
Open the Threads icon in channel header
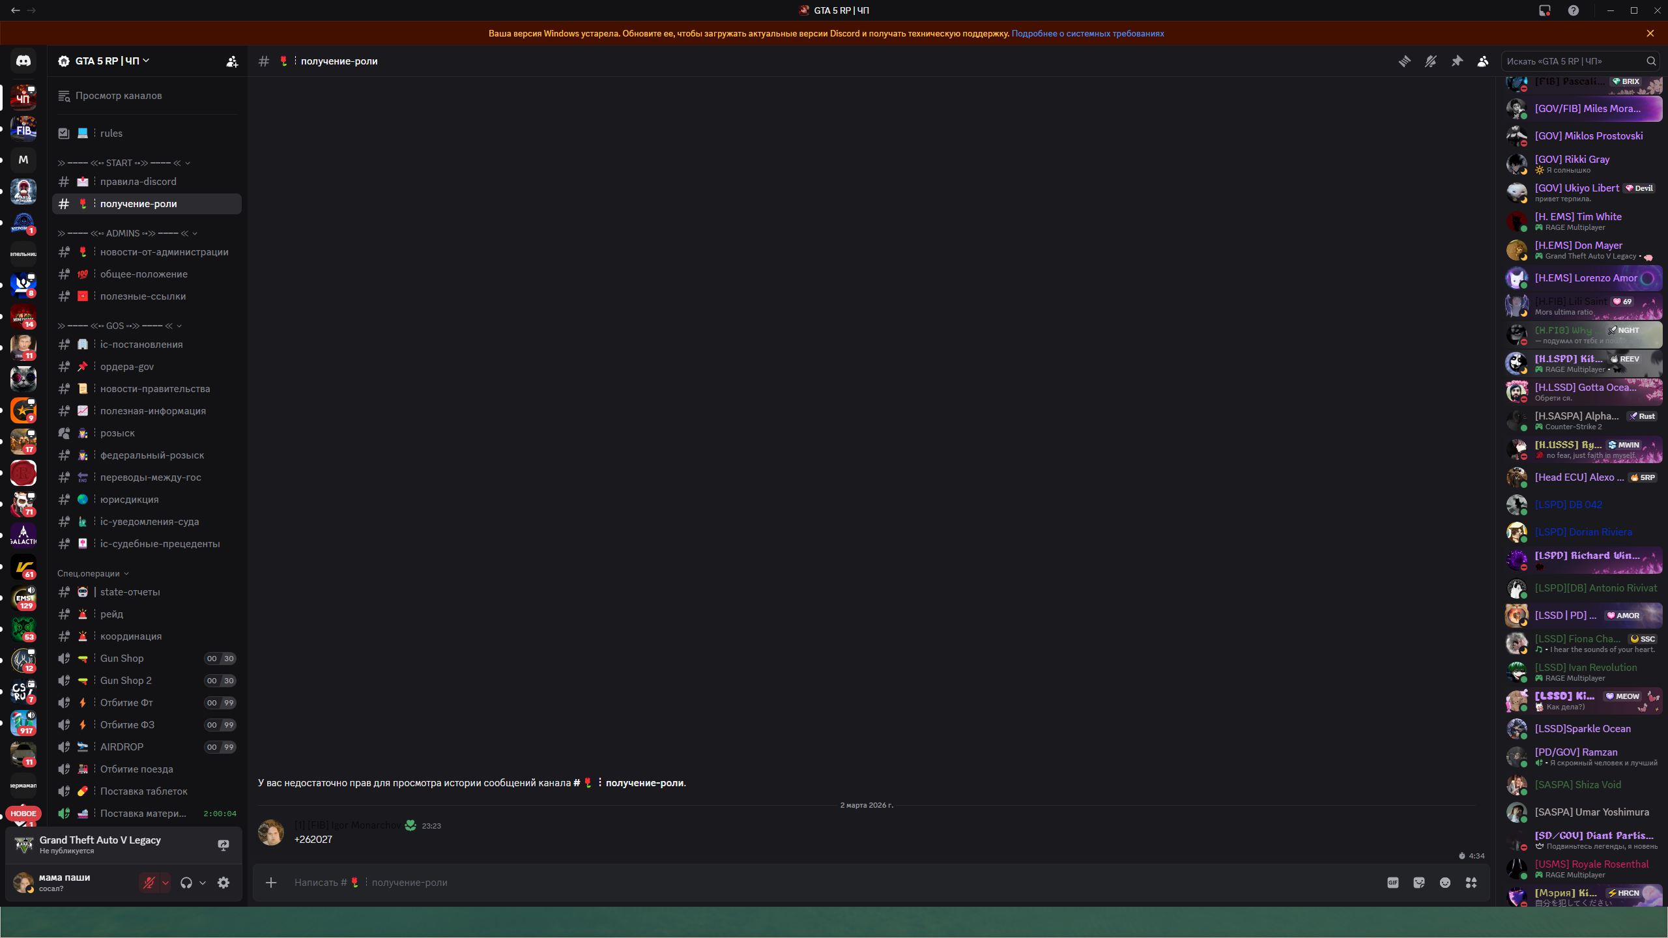tap(1404, 61)
